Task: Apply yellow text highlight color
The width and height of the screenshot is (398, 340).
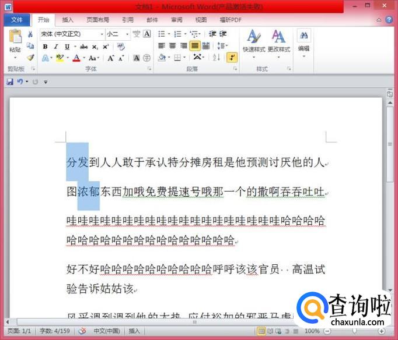Action: point(60,58)
